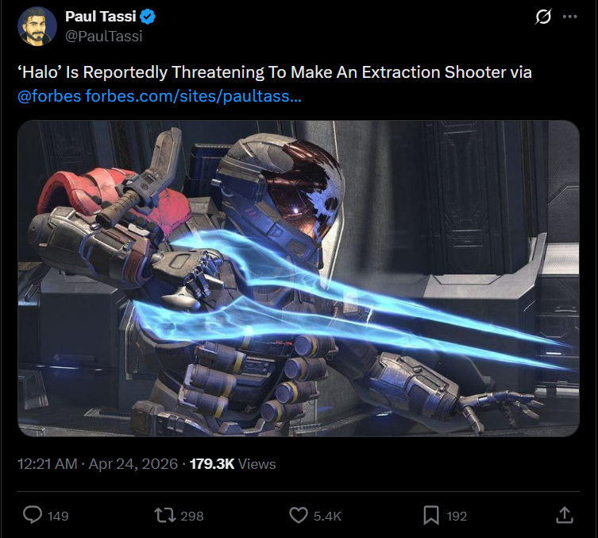The height and width of the screenshot is (538, 598).
Task: Open Paul Tassi's profile avatar
Action: click(37, 26)
